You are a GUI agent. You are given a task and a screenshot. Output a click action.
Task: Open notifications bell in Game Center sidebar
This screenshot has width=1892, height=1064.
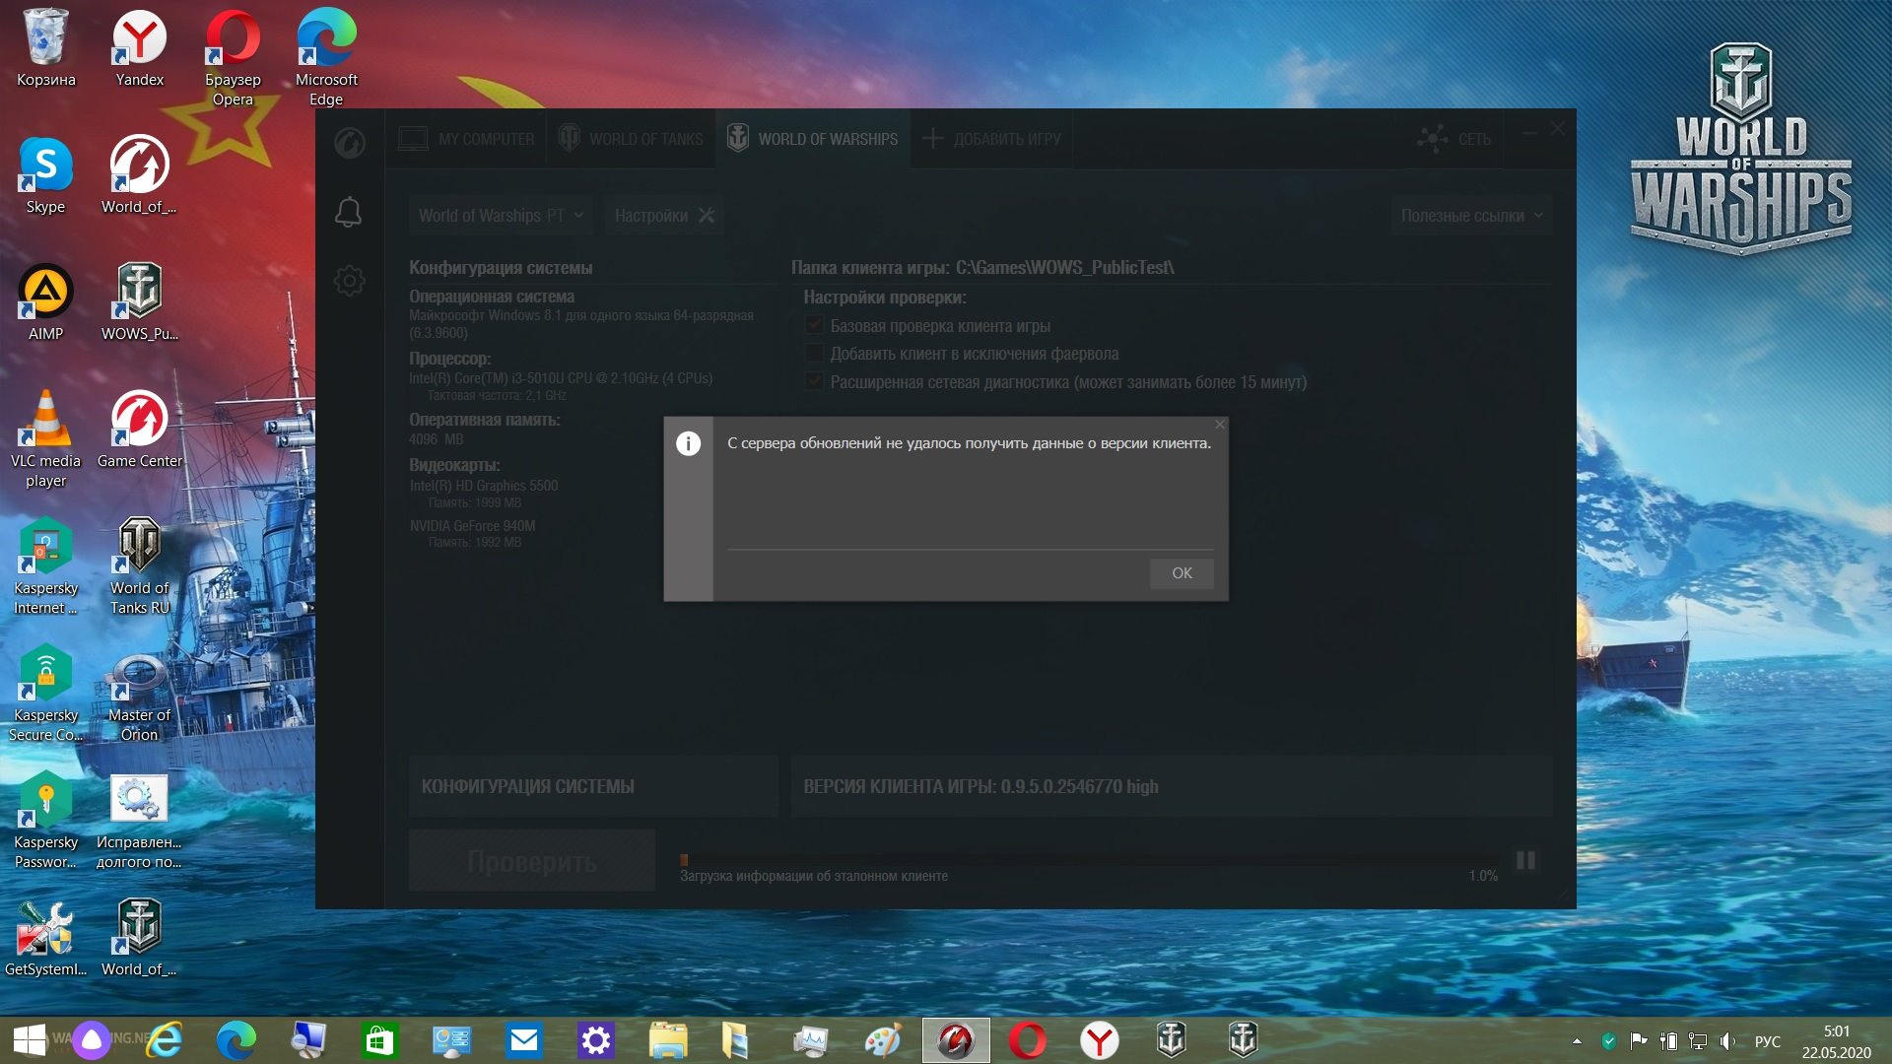point(349,212)
